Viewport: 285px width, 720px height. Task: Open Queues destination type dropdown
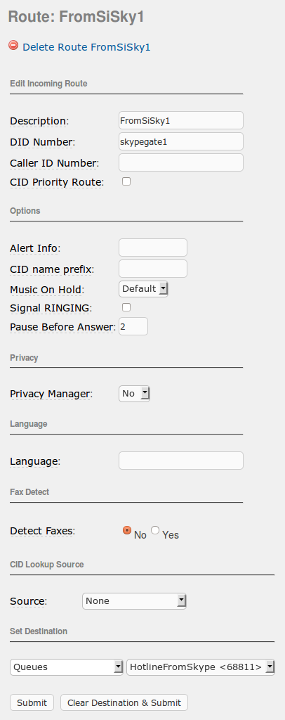coord(67,667)
